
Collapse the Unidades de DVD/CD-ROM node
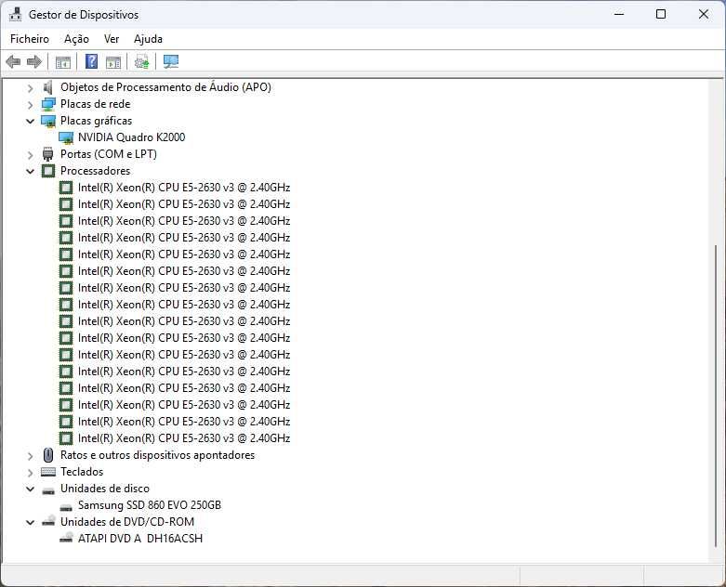[x=30, y=522]
